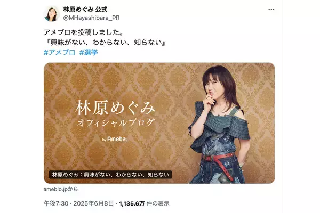
Task: Click the quoted title 『興味がない、わからない、知らない』
Action: pyautogui.click(x=105, y=42)
